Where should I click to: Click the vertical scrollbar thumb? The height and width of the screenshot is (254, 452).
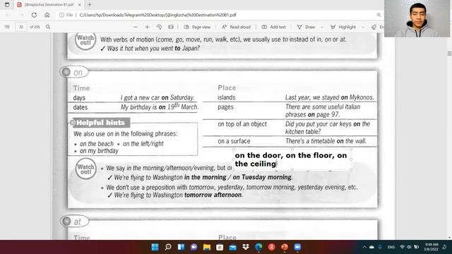click(449, 54)
